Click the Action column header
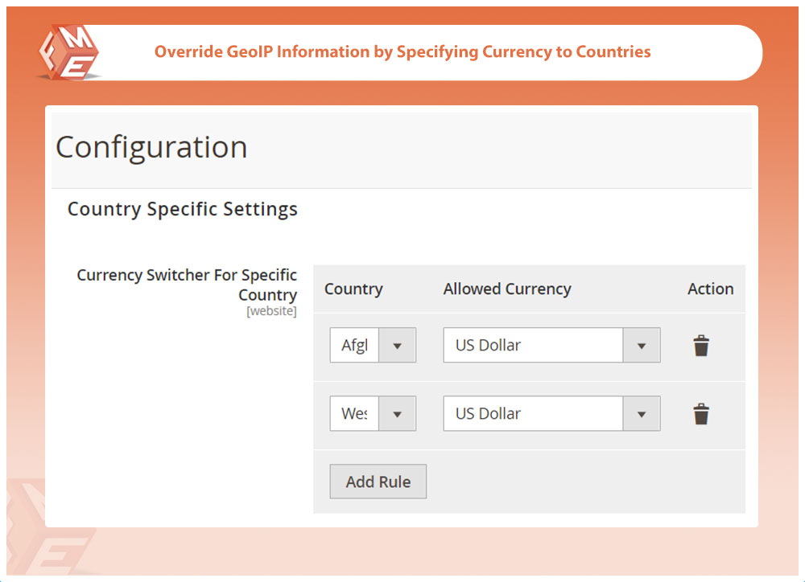Screen dimensions: 805x582 pyautogui.click(x=710, y=289)
